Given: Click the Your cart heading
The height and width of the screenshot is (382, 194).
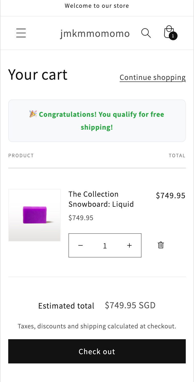Looking at the screenshot, I should 38,75.
